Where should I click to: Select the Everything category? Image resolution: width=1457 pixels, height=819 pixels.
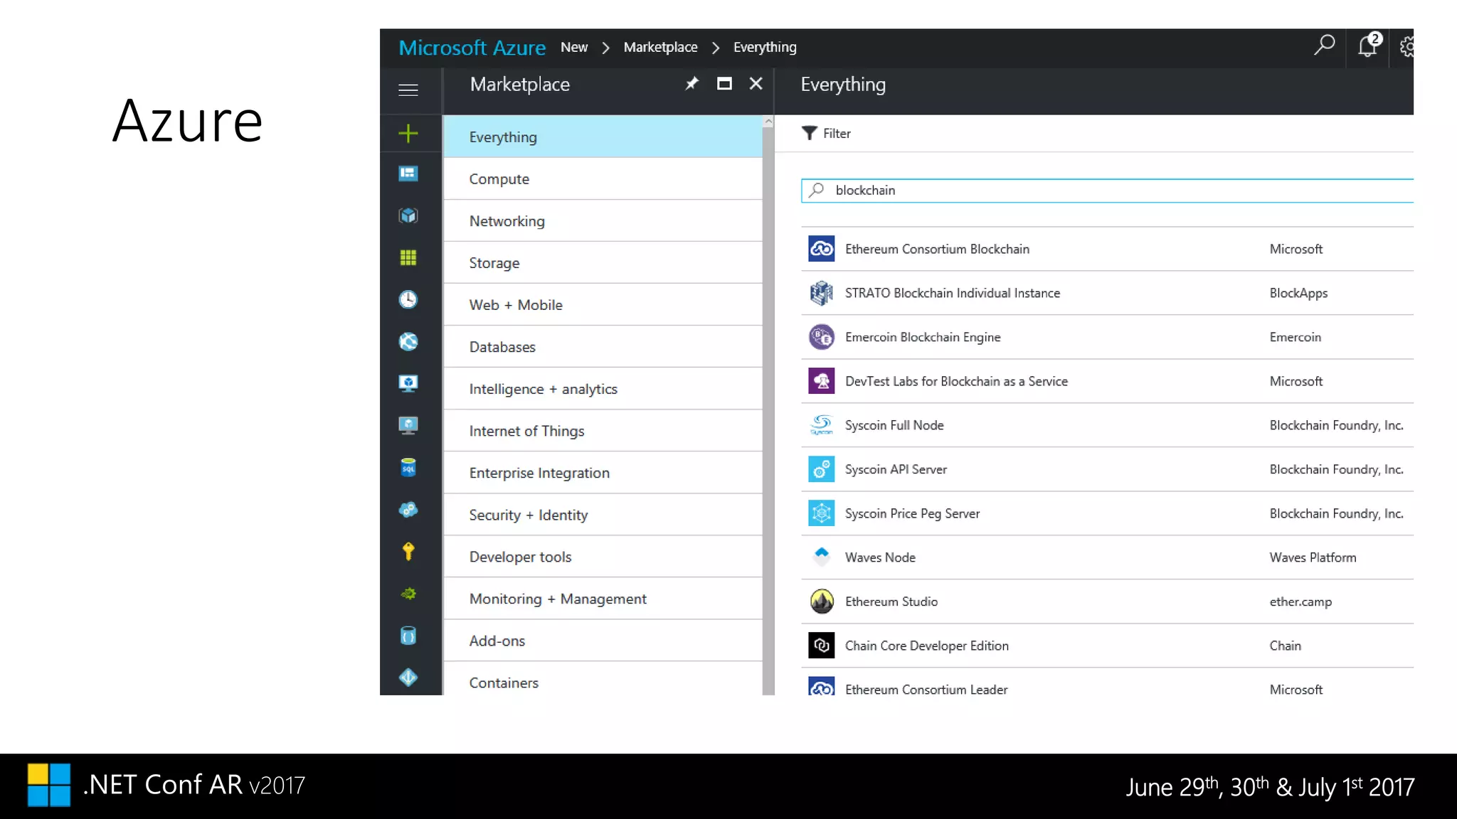tap(603, 136)
